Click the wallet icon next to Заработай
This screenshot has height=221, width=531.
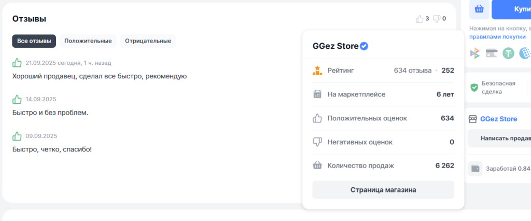pos(475,168)
